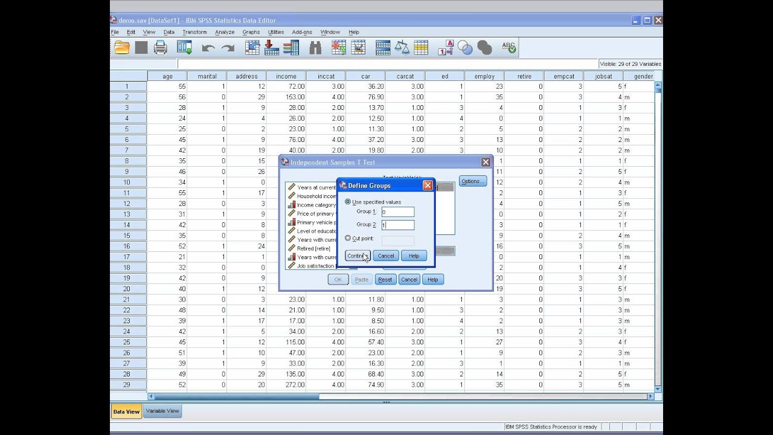This screenshot has height=435, width=773.
Task: Click the Group 1 value field
Action: click(x=398, y=212)
